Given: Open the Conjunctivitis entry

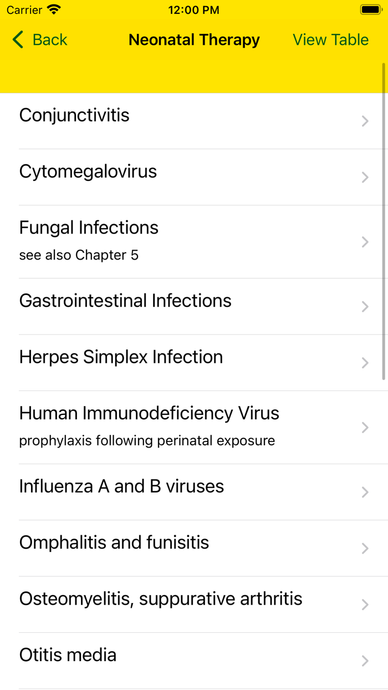Looking at the screenshot, I should 74,115.
